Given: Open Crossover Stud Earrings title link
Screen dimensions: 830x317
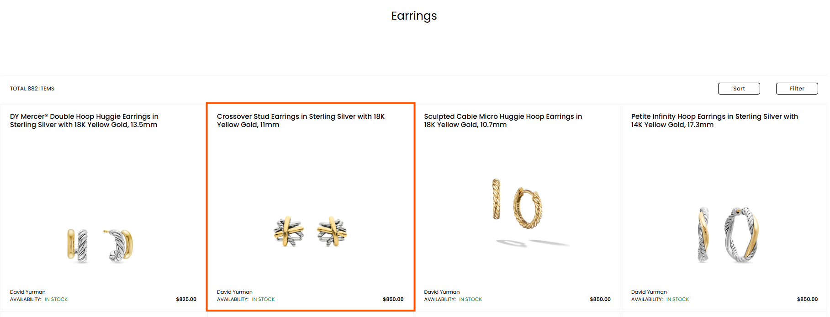Looking at the screenshot, I should coord(301,121).
